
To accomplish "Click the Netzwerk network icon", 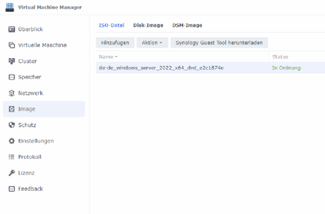I will [x=12, y=93].
